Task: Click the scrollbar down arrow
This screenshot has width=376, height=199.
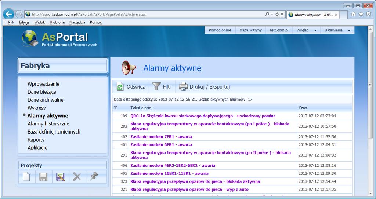Action: 370,194
